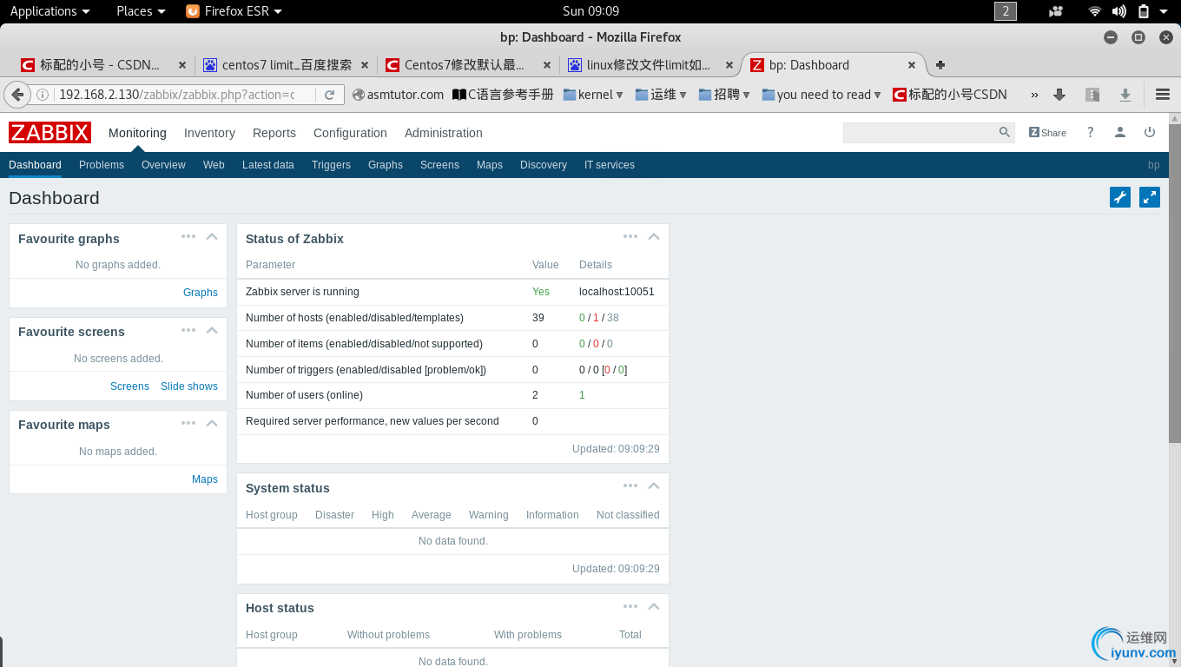This screenshot has width=1181, height=667.
Task: Open the you need to read bookmarks folder
Action: click(x=821, y=95)
